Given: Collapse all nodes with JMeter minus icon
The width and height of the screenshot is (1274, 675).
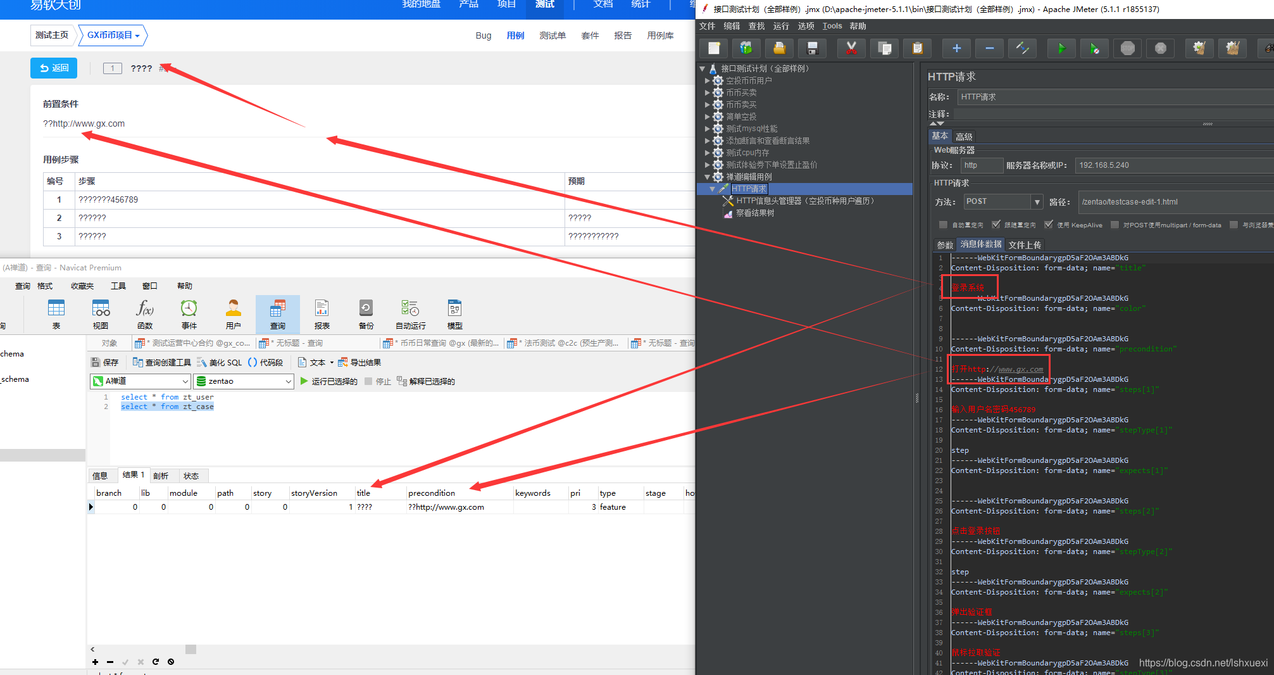Looking at the screenshot, I should (990, 48).
